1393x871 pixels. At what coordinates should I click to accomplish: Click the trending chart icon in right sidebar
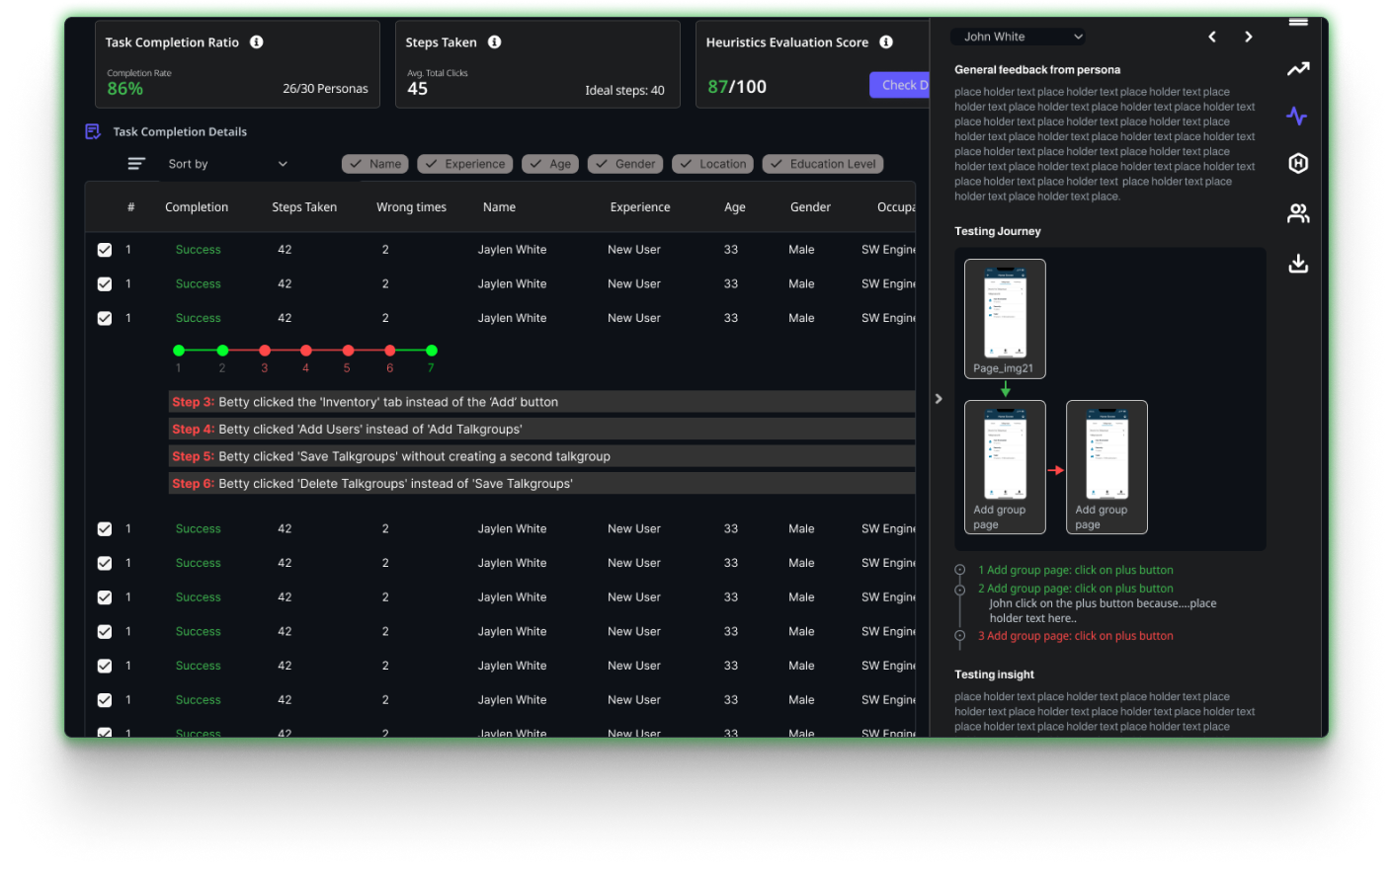[1297, 69]
